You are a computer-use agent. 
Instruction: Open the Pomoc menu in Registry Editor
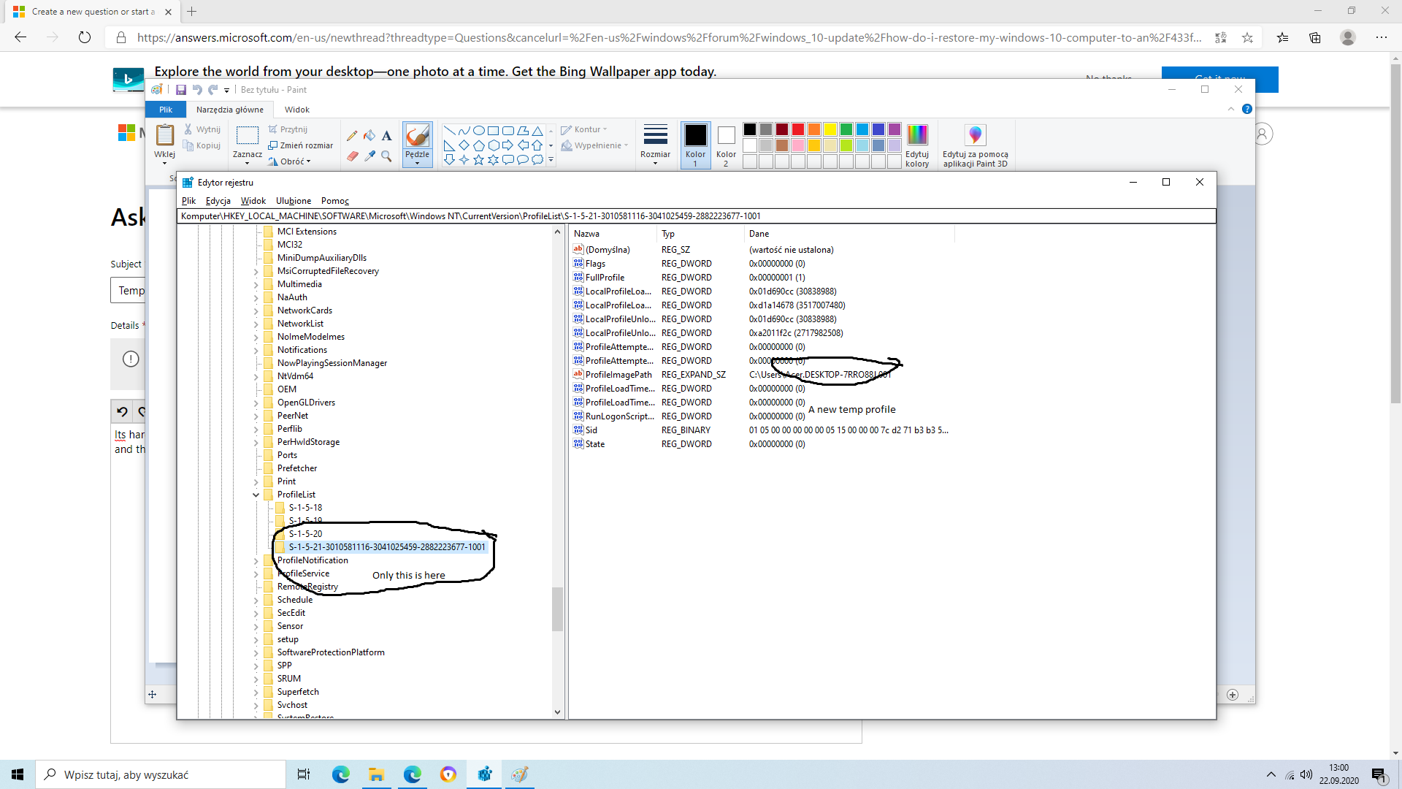(x=335, y=201)
